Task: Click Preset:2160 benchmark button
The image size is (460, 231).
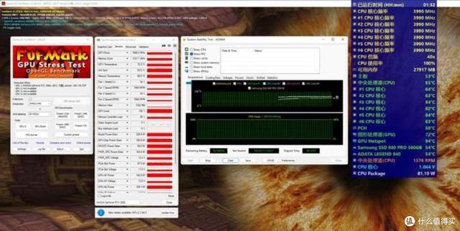Action: 63,115
